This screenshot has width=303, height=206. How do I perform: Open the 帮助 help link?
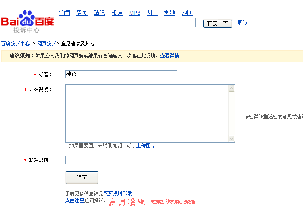coord(242,23)
